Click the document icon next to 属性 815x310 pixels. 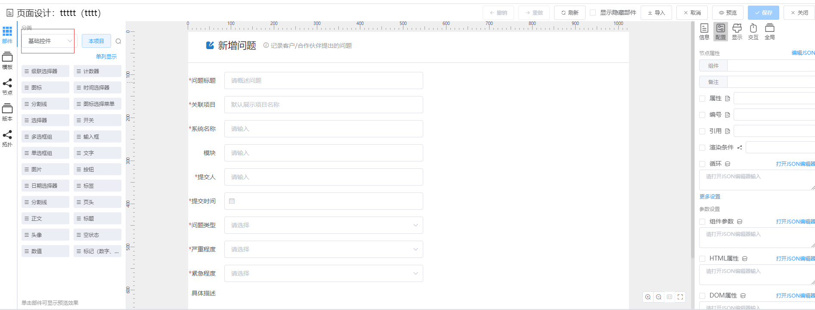click(728, 99)
